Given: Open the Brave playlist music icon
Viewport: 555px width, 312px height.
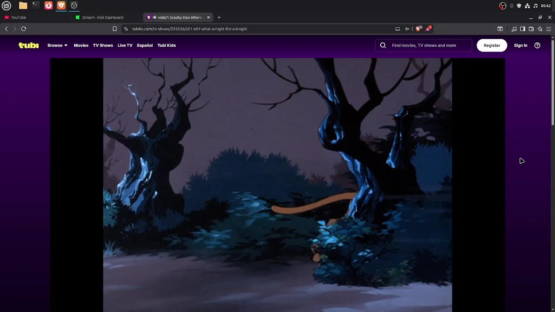Looking at the screenshot, I should tap(514, 29).
